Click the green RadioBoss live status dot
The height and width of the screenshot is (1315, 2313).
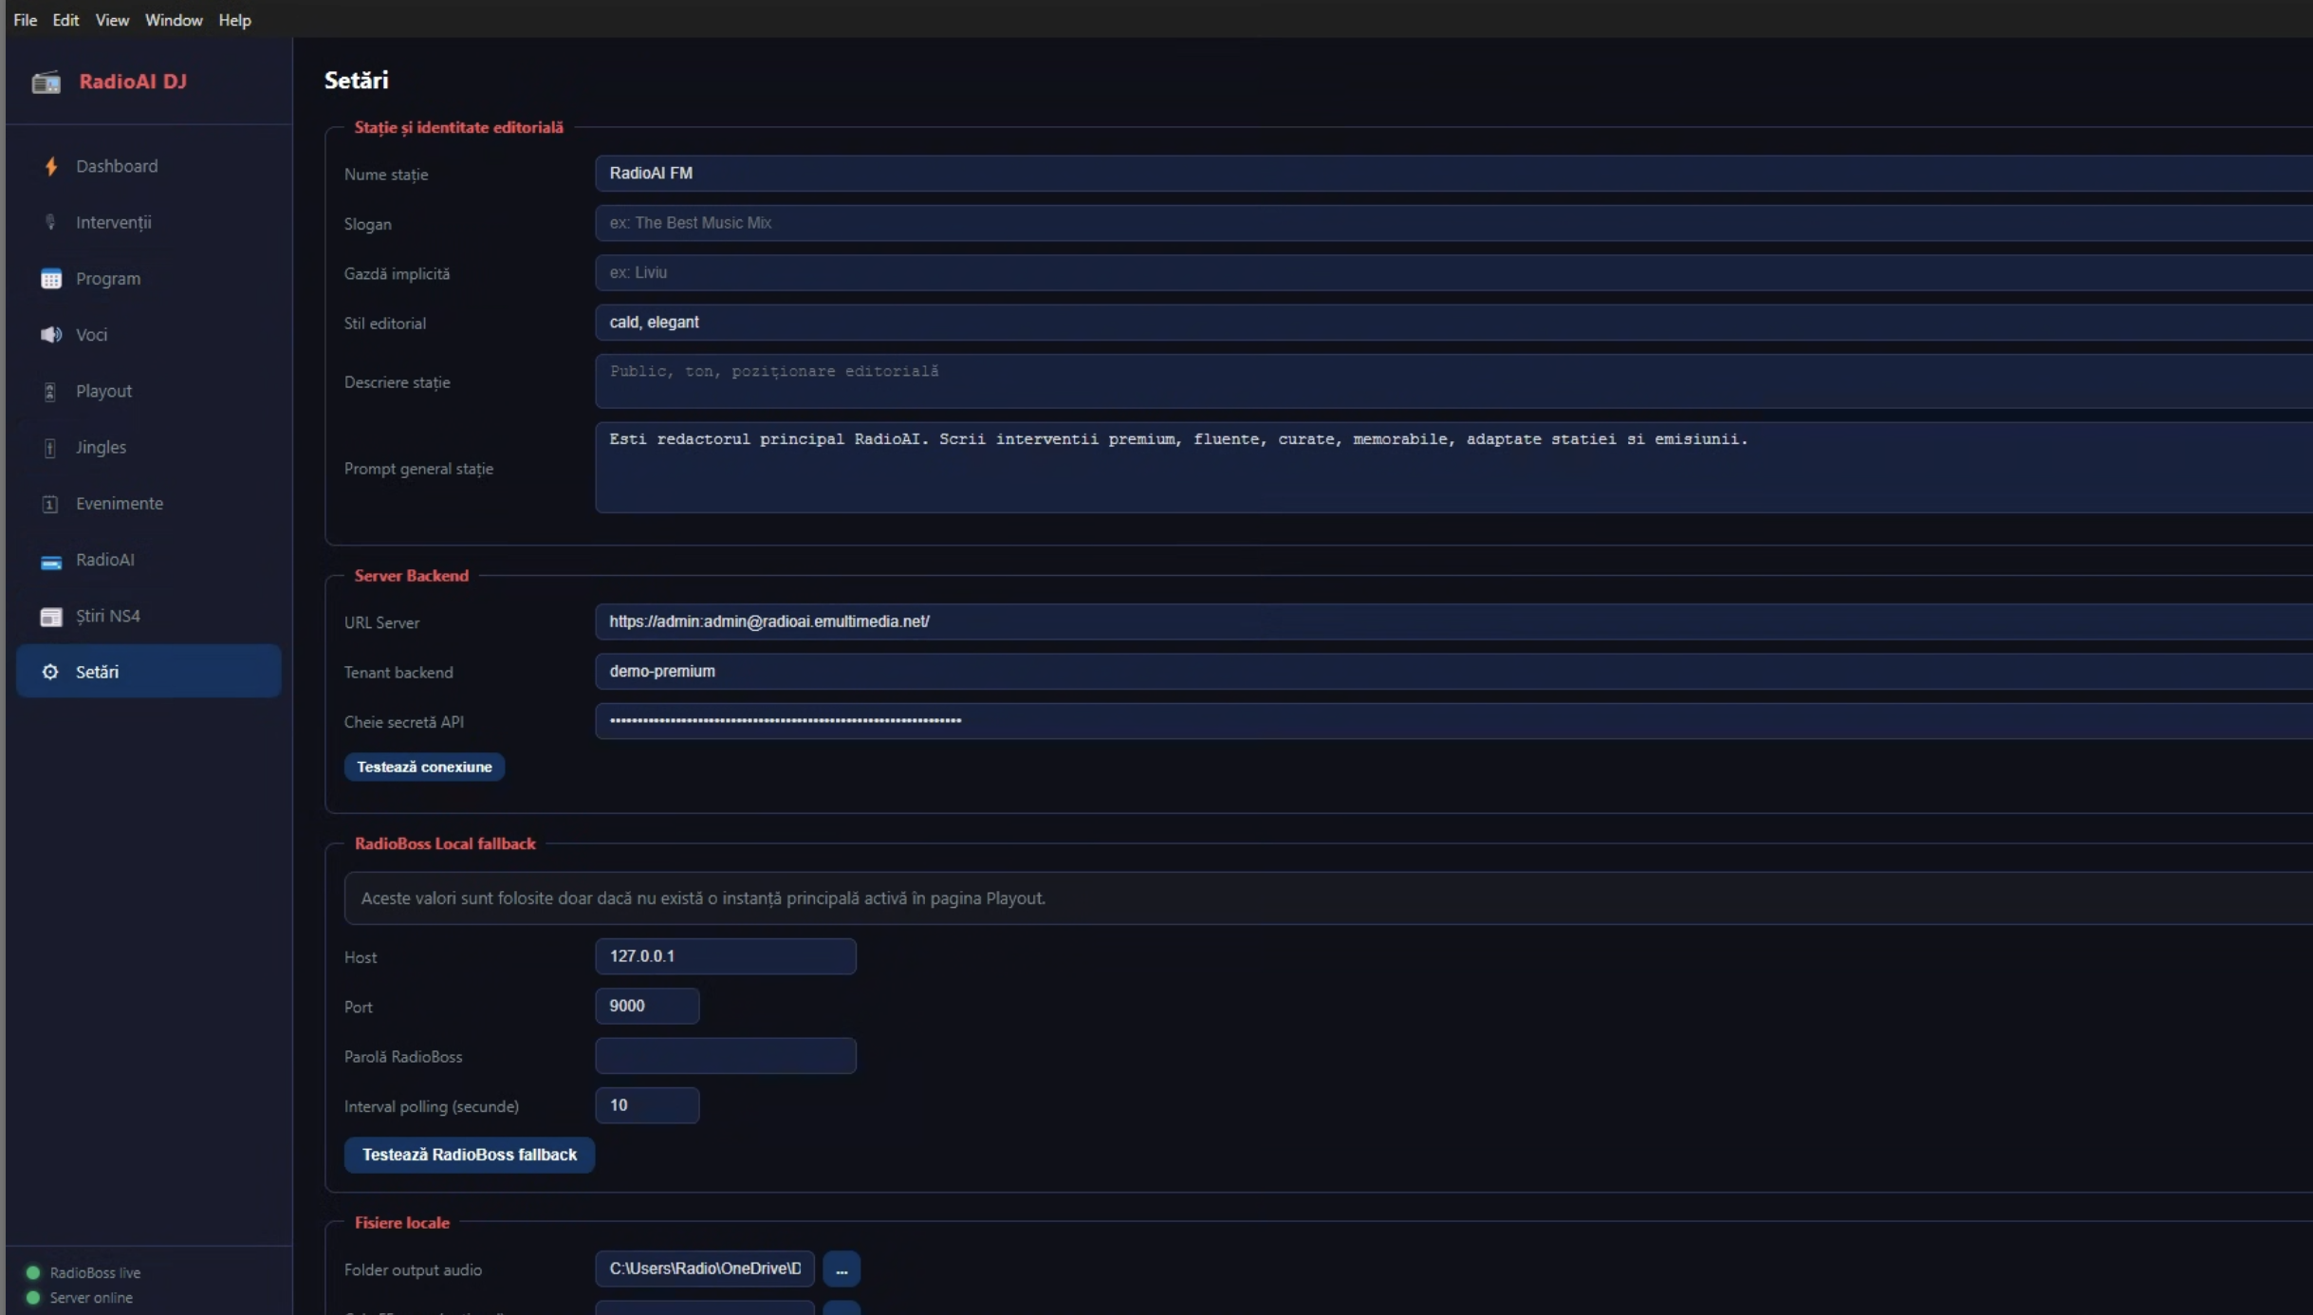pyautogui.click(x=33, y=1272)
